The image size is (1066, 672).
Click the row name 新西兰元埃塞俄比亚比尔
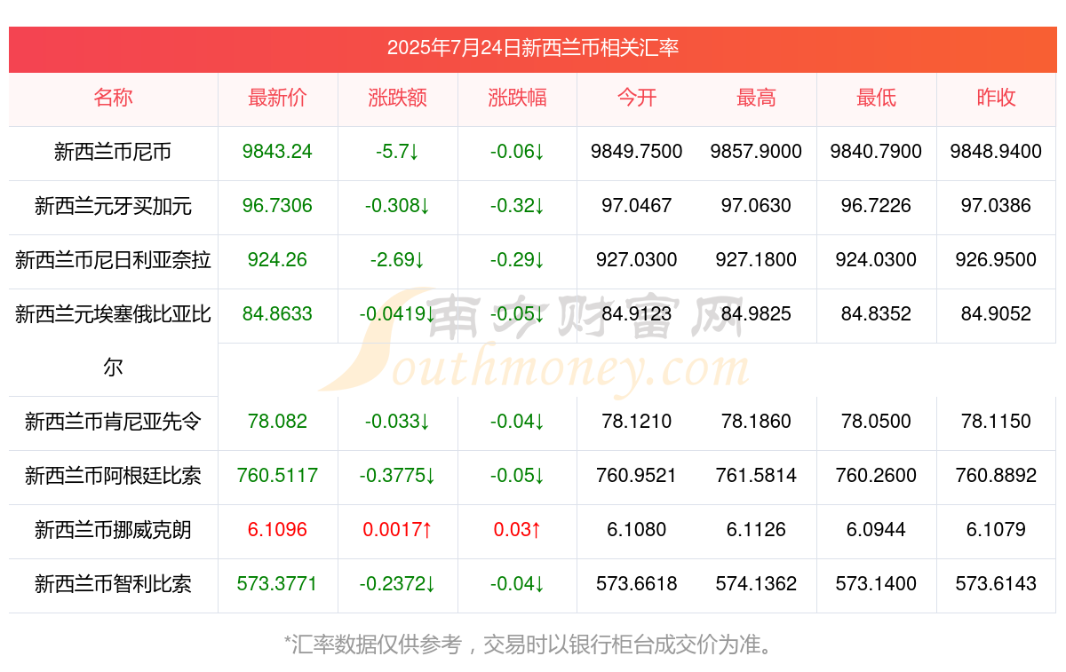[x=113, y=341]
